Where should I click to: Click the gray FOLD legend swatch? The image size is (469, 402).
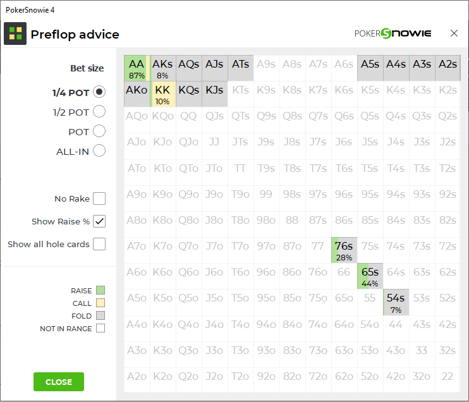[100, 316]
